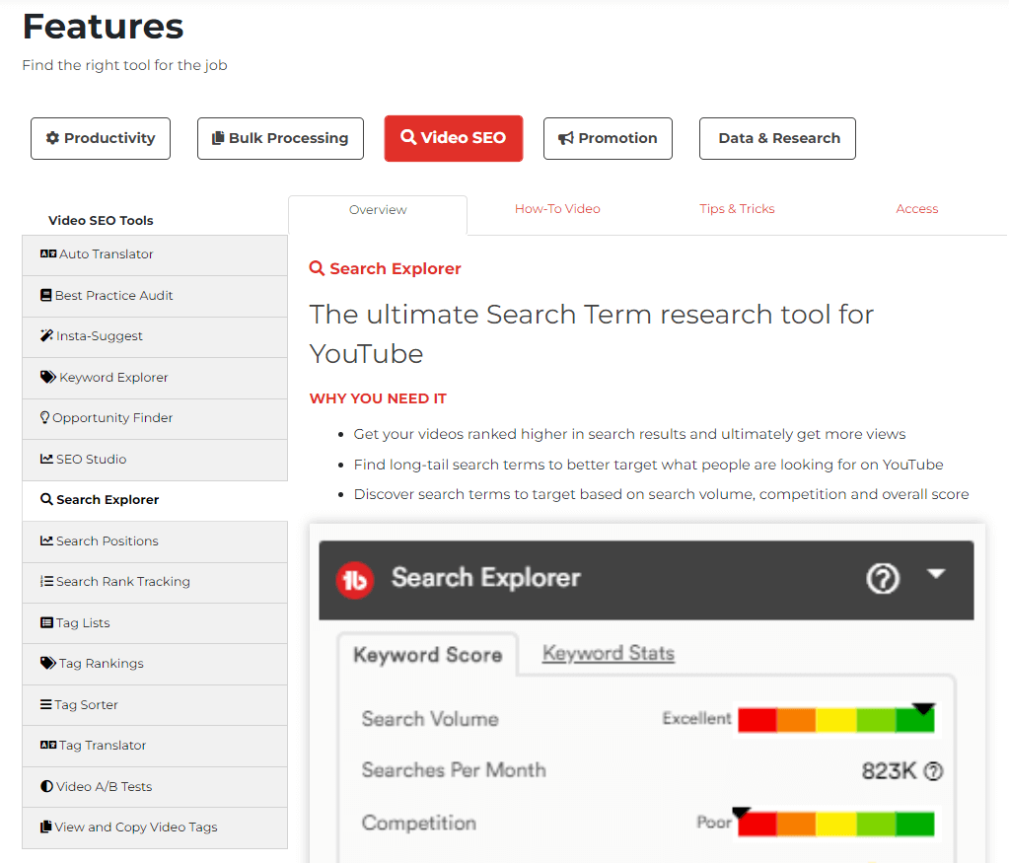Click the Keyword Explorer tags icon
The height and width of the screenshot is (863, 1009).
[48, 377]
